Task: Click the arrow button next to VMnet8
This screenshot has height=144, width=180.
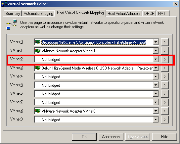Action: coord(165,111)
